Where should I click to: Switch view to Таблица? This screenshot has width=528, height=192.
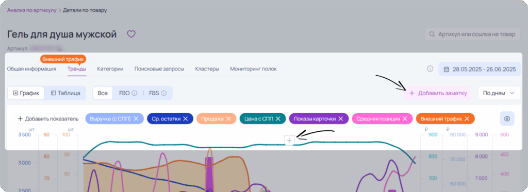[65, 93]
